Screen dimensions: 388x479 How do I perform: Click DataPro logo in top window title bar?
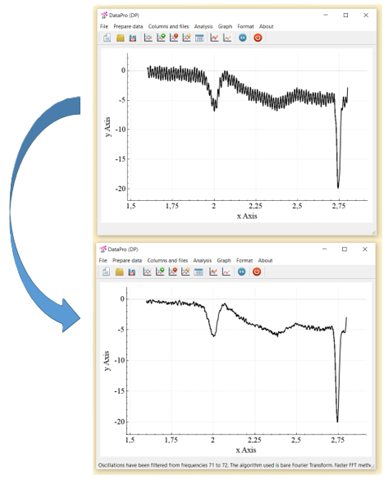[x=104, y=15]
